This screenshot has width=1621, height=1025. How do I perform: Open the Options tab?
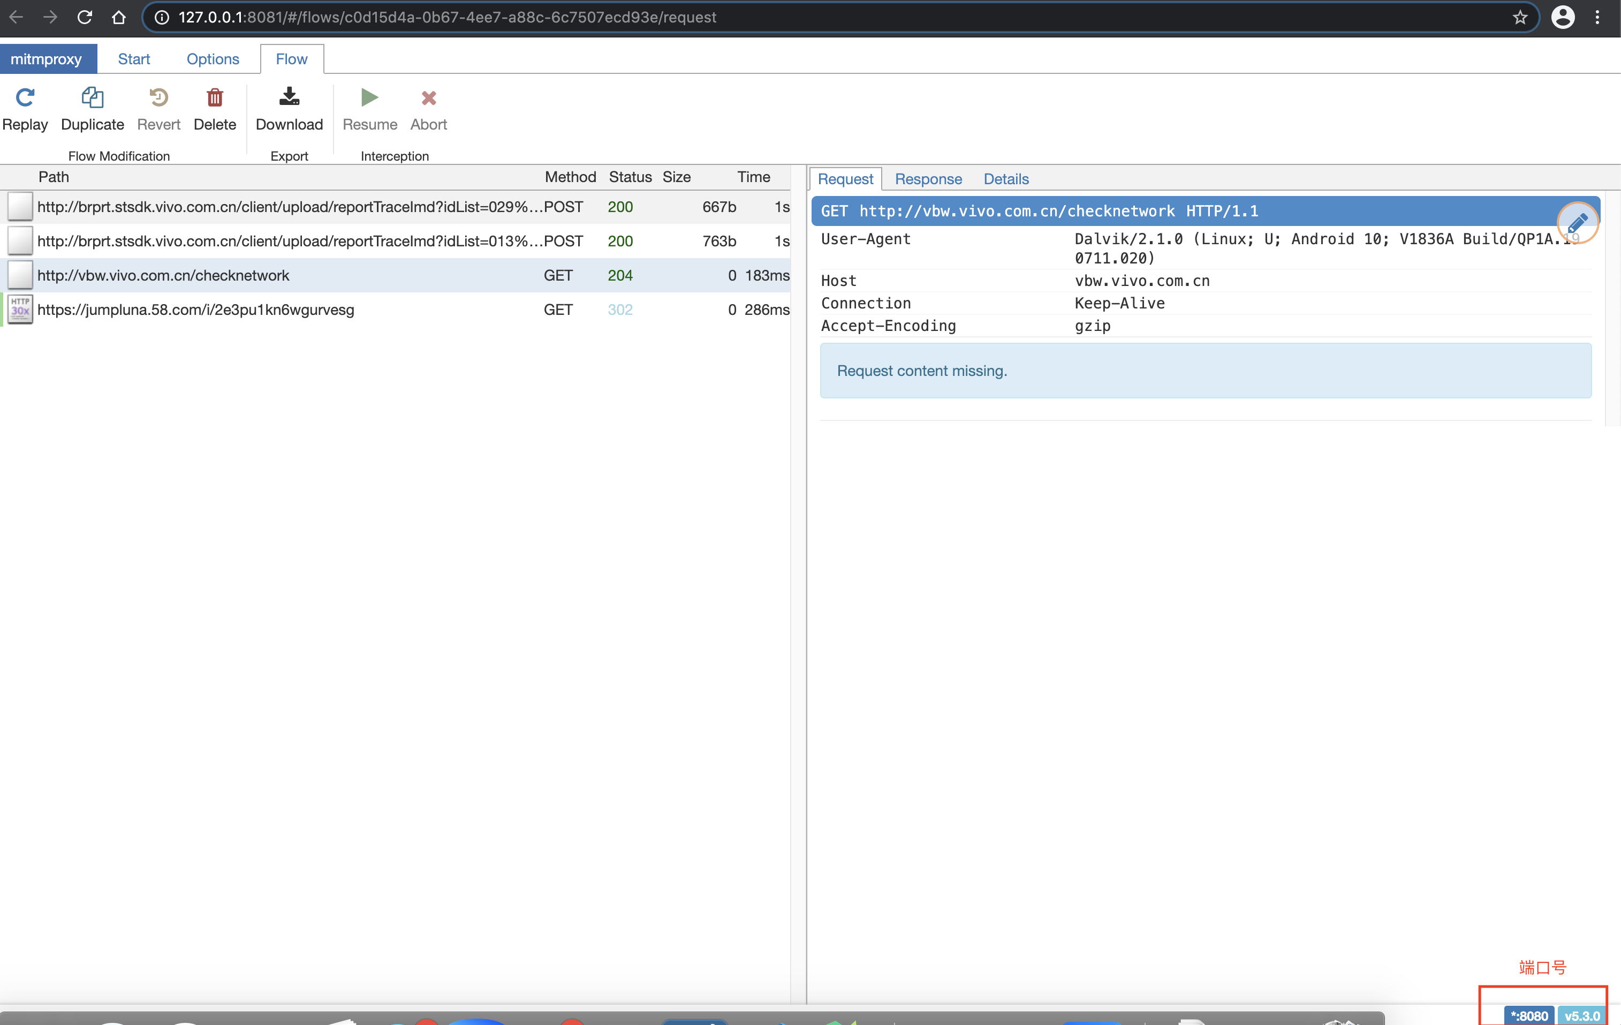click(213, 58)
